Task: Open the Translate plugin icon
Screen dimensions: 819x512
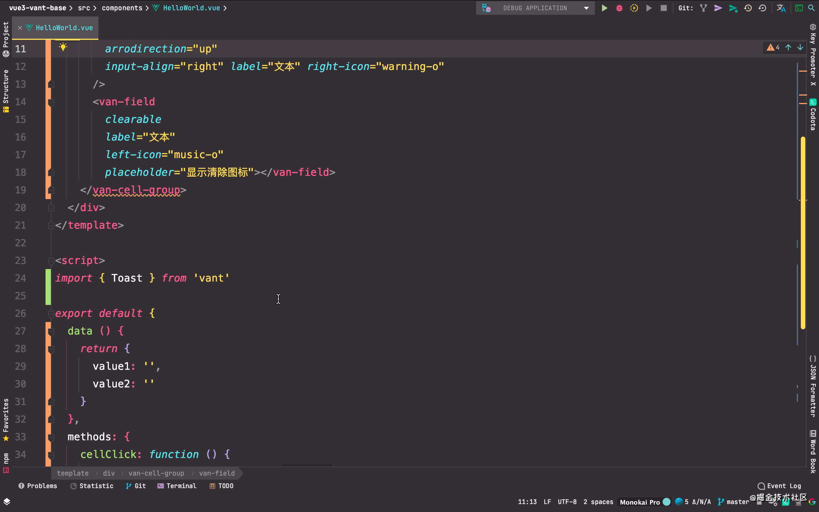Action: click(781, 8)
